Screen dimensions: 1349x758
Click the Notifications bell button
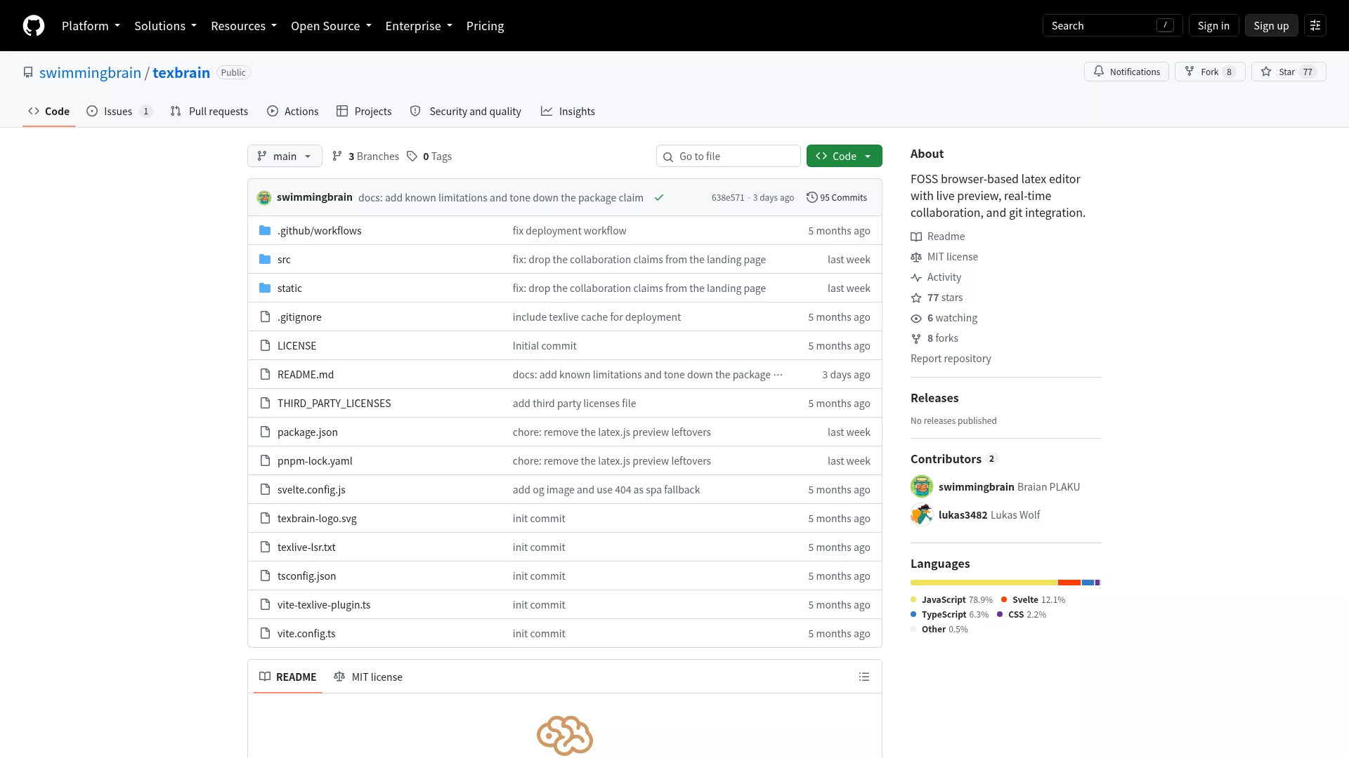point(1126,72)
